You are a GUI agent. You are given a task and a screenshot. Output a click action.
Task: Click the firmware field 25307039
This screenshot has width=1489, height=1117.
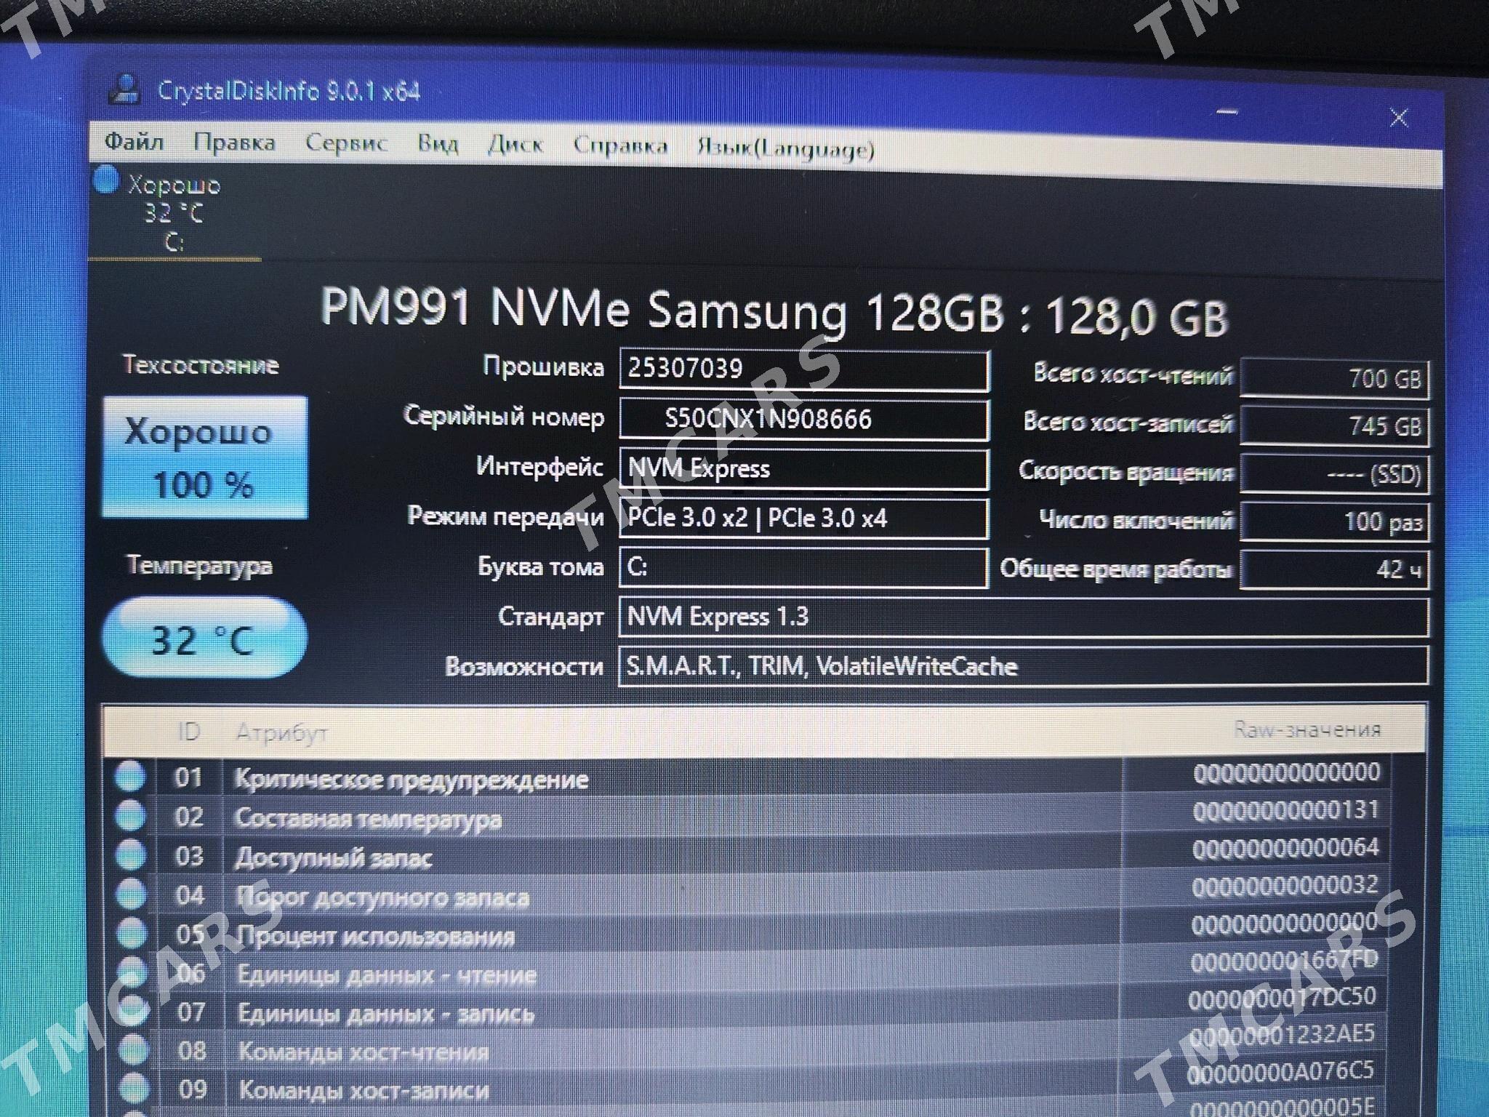click(803, 369)
